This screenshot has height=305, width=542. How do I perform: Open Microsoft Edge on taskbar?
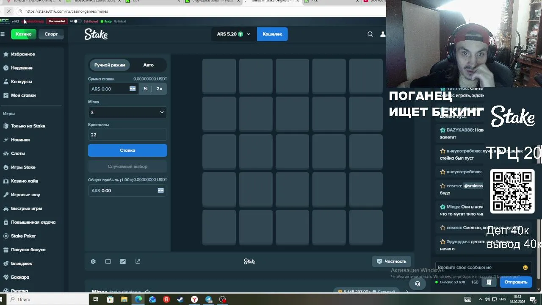tap(138, 299)
